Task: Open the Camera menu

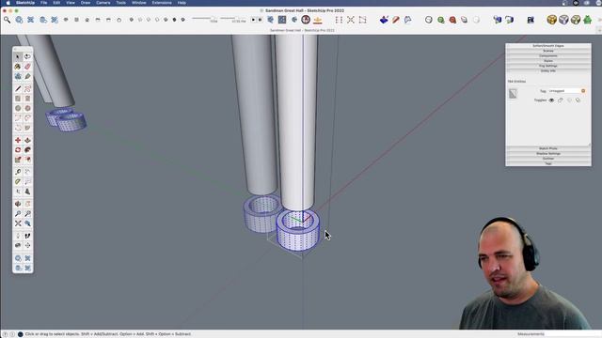Action: (103, 3)
